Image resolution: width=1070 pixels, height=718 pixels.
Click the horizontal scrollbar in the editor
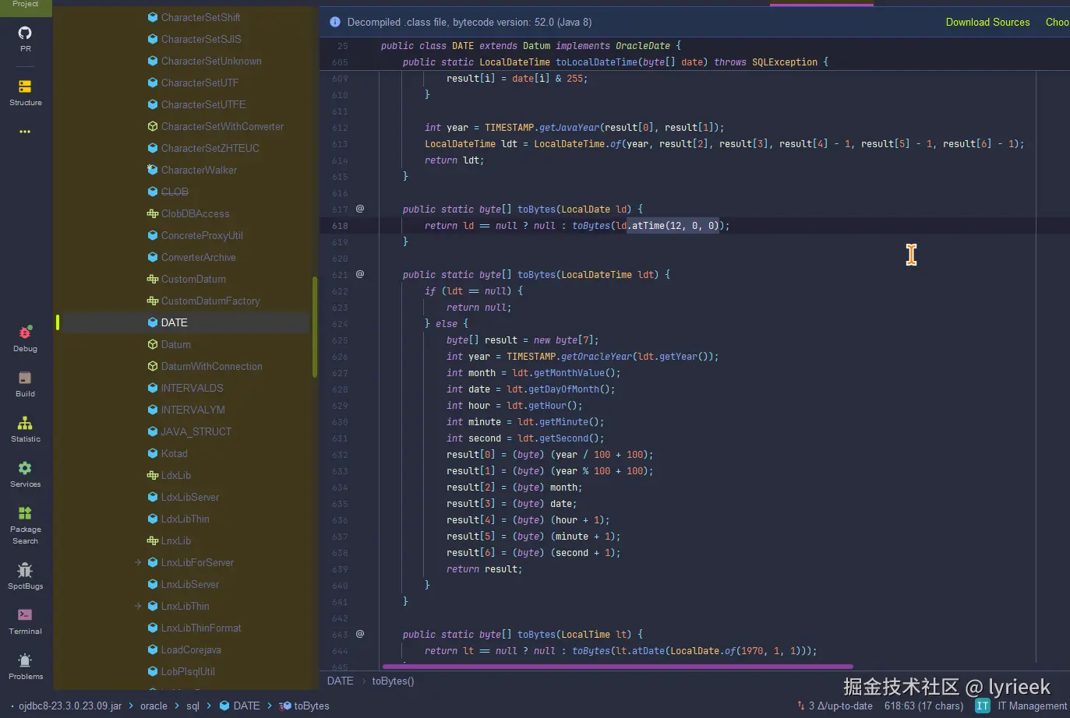click(x=617, y=667)
